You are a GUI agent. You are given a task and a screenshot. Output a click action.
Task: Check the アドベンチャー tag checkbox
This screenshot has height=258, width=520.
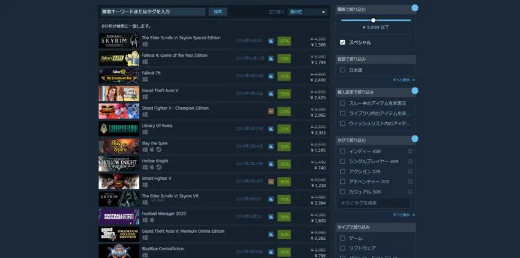(x=343, y=182)
